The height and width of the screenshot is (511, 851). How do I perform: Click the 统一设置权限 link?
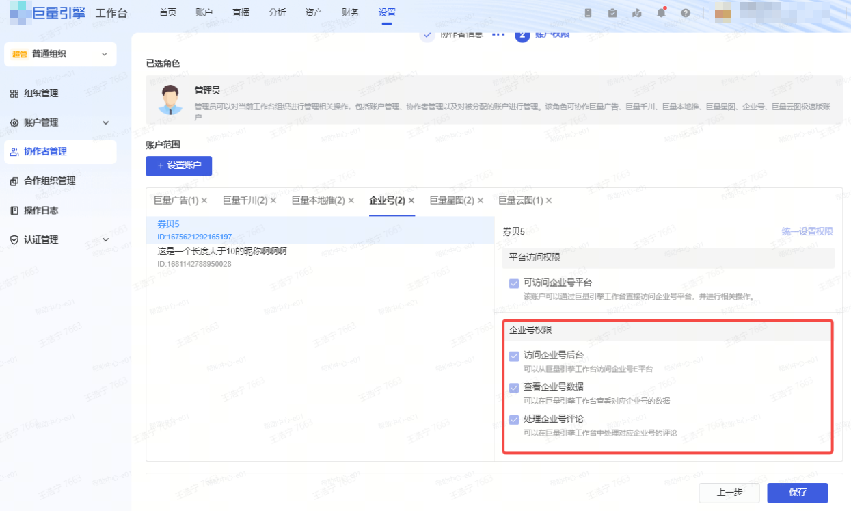807,232
